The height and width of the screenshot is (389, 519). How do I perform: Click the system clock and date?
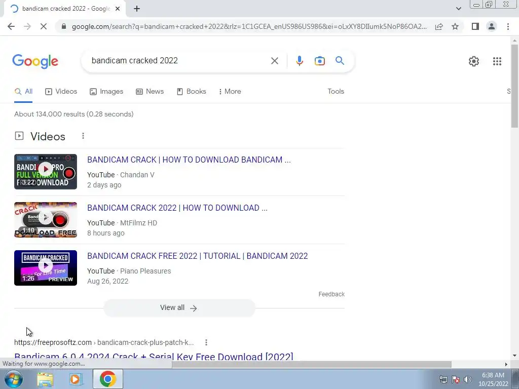[x=493, y=379]
